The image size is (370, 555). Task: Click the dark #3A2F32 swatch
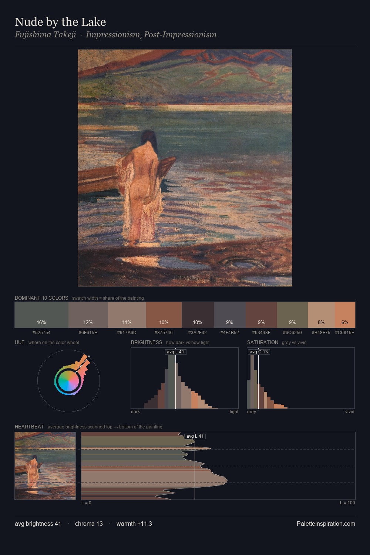(198, 315)
